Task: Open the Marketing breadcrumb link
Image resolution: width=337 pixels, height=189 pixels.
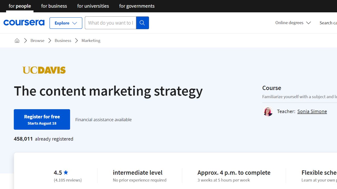Action: (x=91, y=40)
